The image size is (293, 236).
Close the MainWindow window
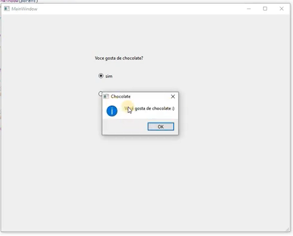282,8
